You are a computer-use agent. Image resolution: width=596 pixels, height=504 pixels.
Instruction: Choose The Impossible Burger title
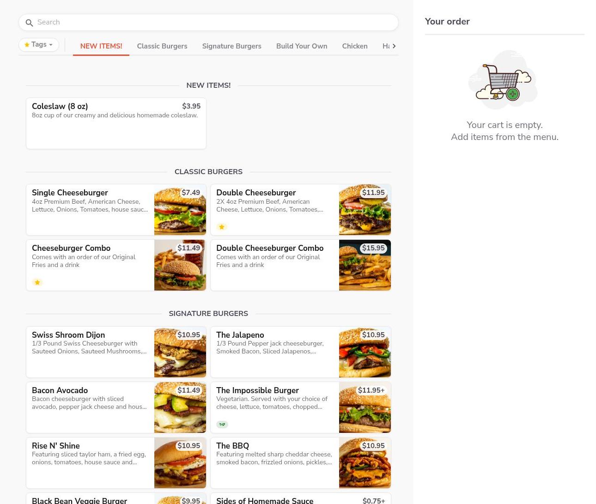pyautogui.click(x=257, y=390)
